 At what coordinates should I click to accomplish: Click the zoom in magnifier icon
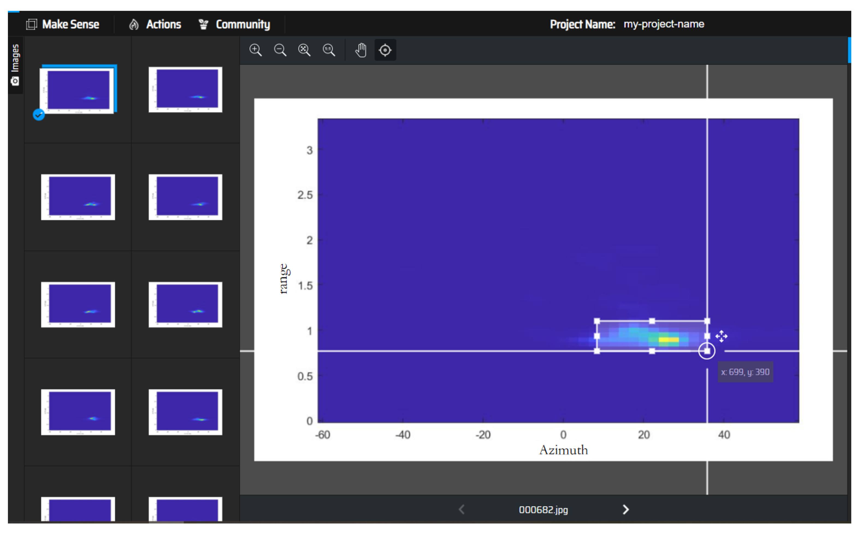coord(255,50)
